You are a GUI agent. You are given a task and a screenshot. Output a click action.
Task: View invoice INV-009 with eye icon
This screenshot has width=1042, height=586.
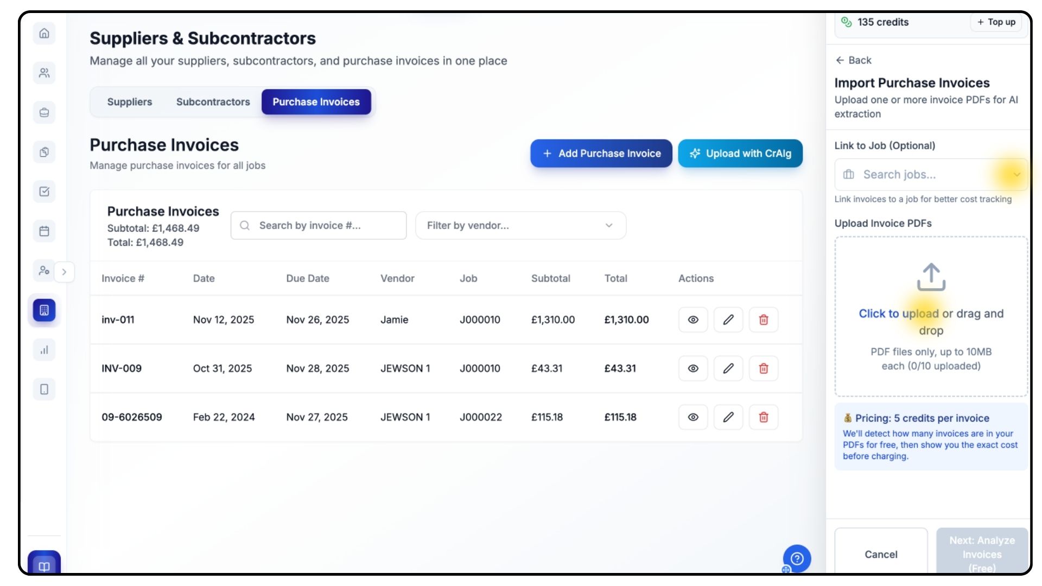pos(693,368)
